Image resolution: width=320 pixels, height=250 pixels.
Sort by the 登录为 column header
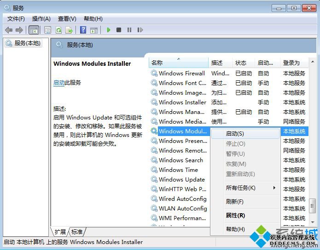point(294,63)
